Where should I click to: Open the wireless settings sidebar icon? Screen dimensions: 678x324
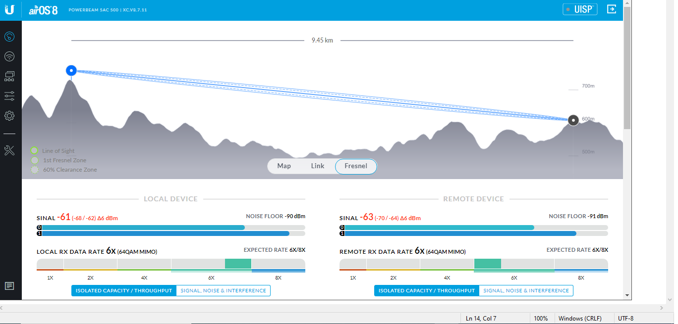coord(9,56)
